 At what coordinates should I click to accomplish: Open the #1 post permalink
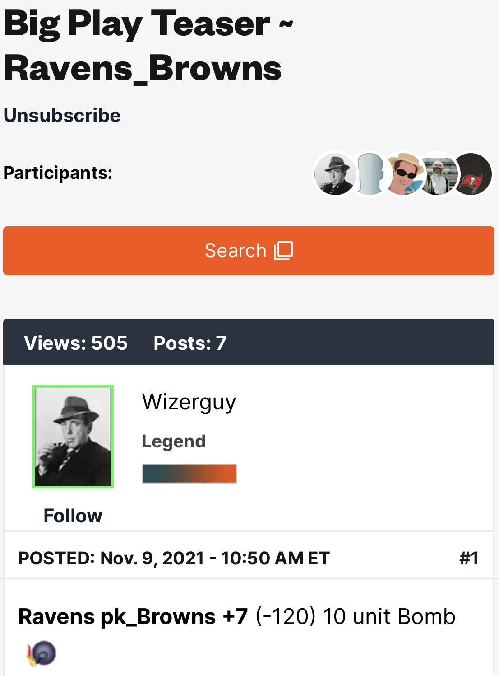[x=469, y=558]
